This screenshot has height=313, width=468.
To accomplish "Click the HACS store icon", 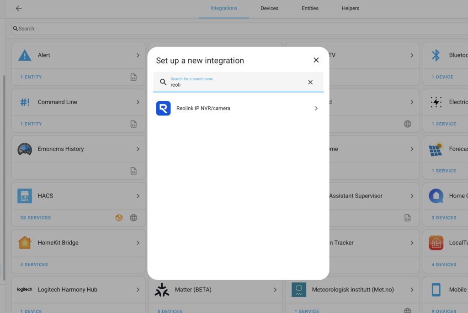I will click(25, 196).
